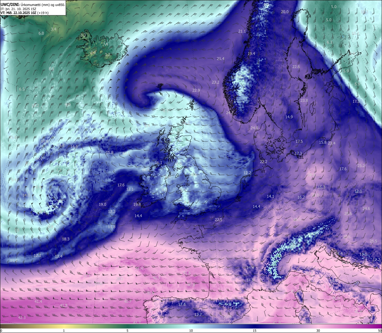Click the 12.4 value in lower left
Viewport: 382px width, 333px height.
click(x=58, y=257)
